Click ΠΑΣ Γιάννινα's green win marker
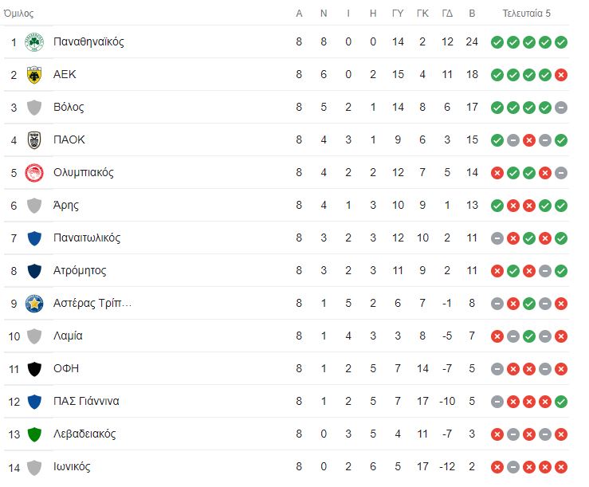Screen dimensions: 589x487 click(x=561, y=402)
